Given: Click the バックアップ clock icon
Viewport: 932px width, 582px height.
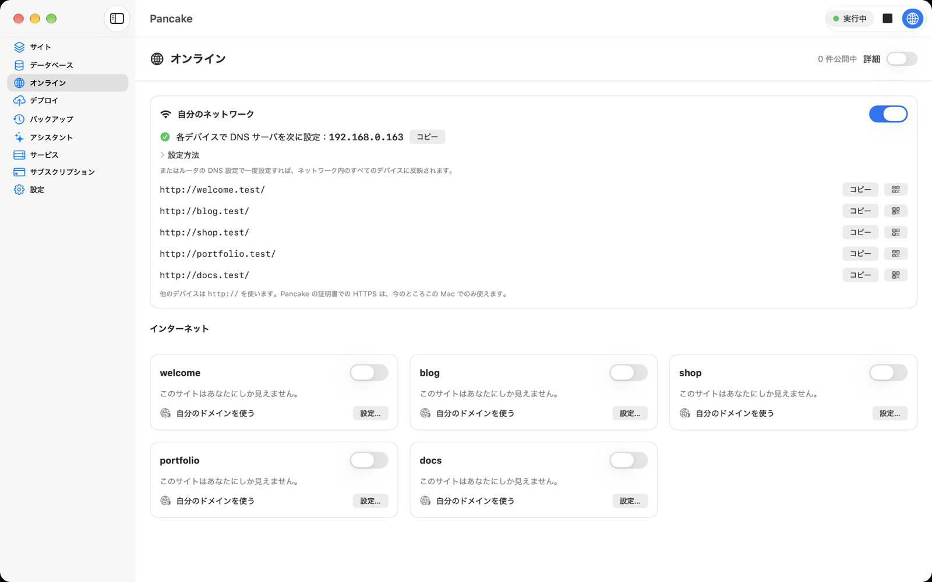Looking at the screenshot, I should pyautogui.click(x=19, y=119).
